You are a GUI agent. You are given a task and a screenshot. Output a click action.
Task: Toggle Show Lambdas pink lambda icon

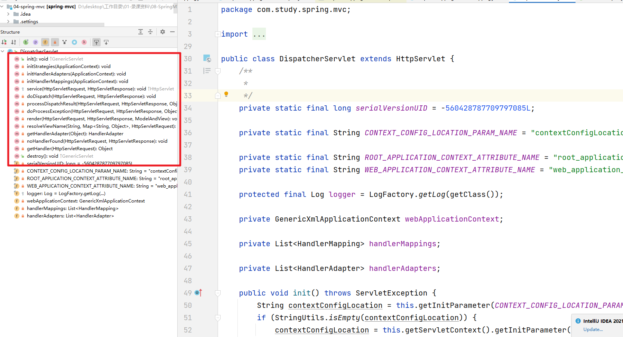point(84,42)
